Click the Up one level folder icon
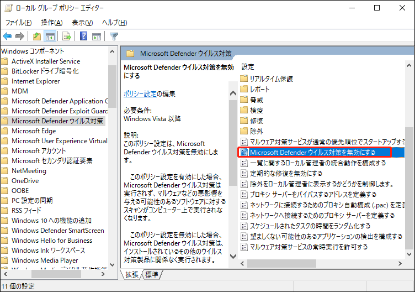Viewport: 415px width, 292px height. coord(37,36)
